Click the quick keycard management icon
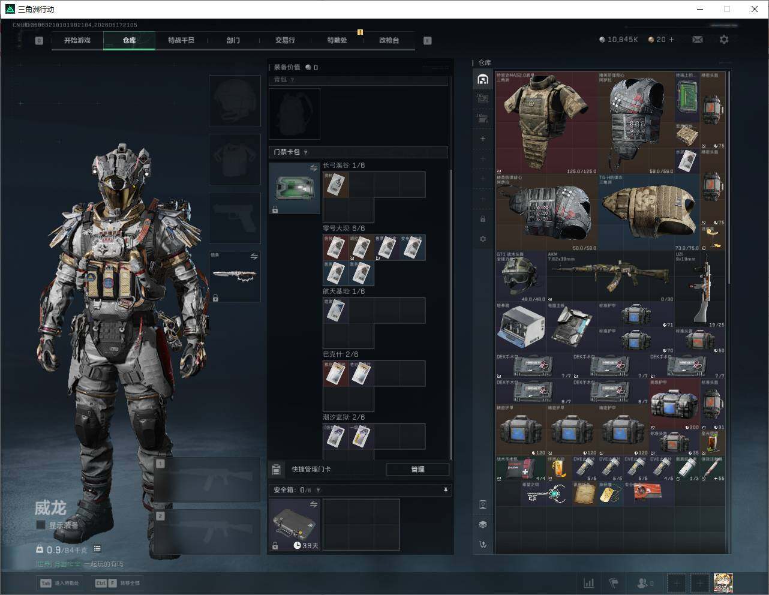The image size is (769, 595). [277, 469]
